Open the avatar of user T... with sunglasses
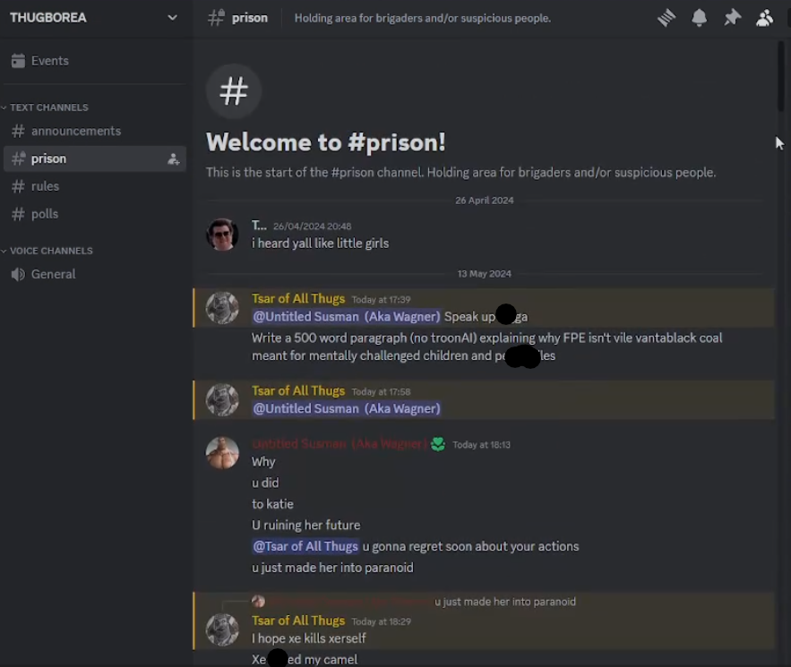This screenshot has width=791, height=667. pyautogui.click(x=222, y=235)
